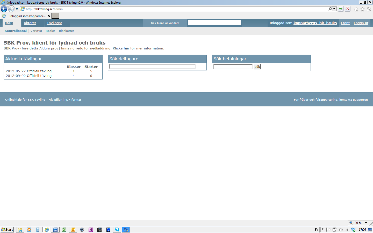
Task: Open the address bar autocomplete dropdown
Action: pos(334,9)
